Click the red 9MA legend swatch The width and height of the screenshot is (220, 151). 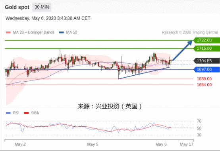26,113
